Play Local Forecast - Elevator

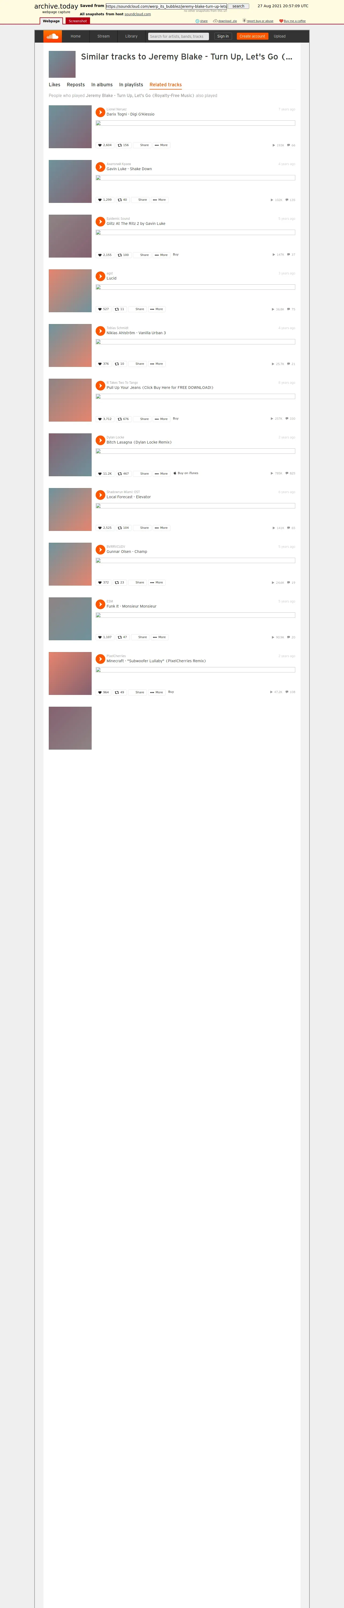(100, 495)
